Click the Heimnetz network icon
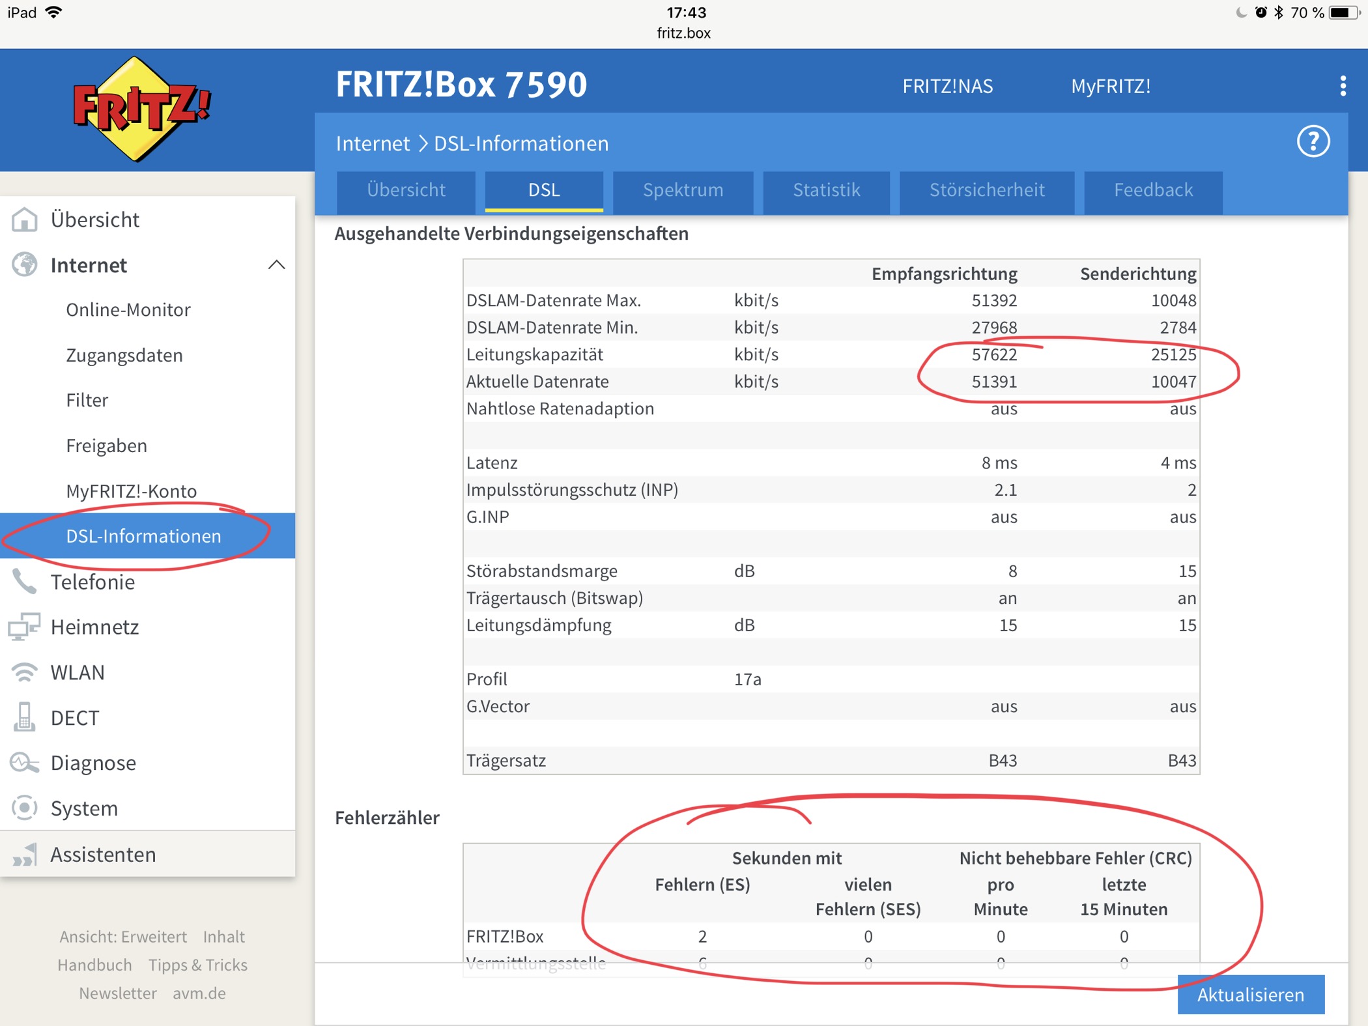 tap(25, 627)
